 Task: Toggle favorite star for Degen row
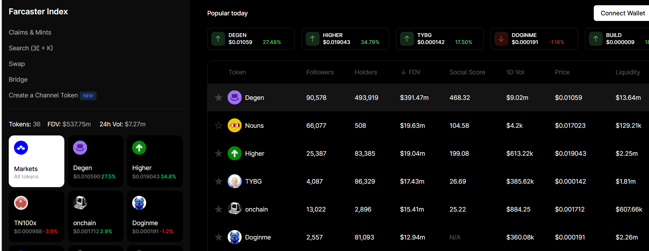coord(219,97)
